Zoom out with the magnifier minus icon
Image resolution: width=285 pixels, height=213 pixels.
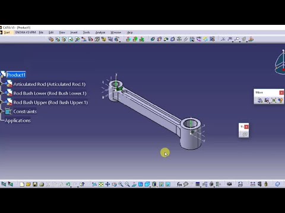coord(127,184)
